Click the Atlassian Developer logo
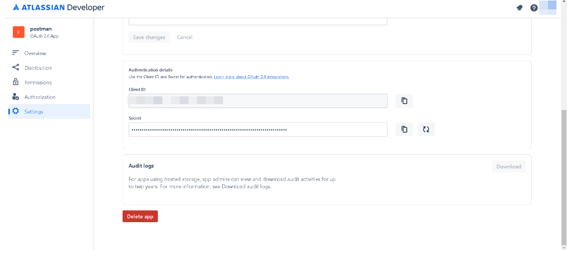The width and height of the screenshot is (585, 259). pyautogui.click(x=59, y=8)
